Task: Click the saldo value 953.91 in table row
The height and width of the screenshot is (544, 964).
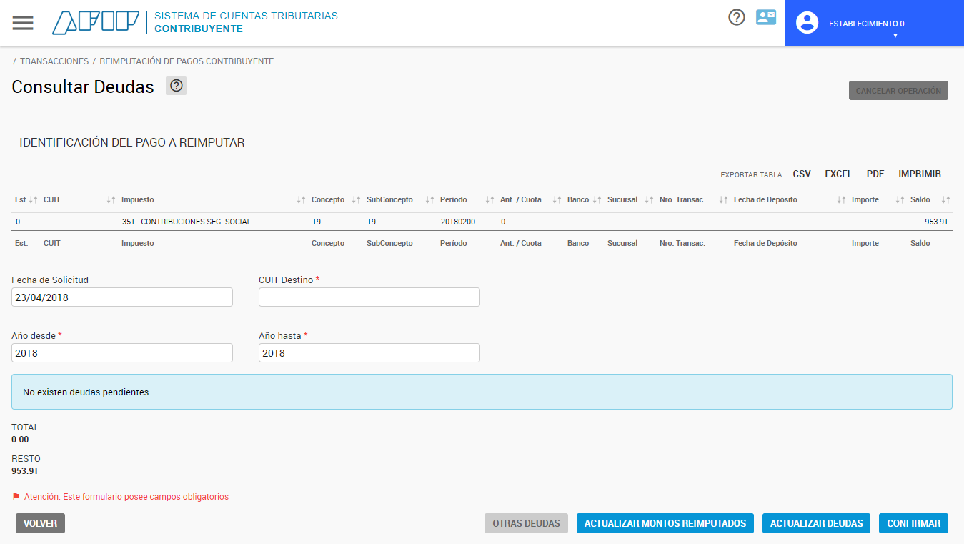Action: tap(936, 222)
